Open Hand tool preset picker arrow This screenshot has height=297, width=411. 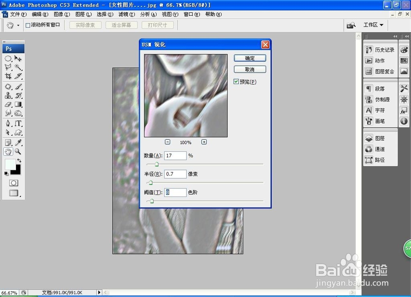click(x=18, y=25)
